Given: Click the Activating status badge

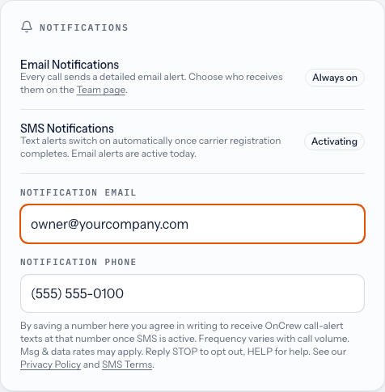Looking at the screenshot, I should point(334,141).
